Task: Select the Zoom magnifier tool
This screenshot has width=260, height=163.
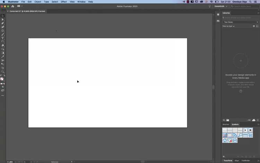Action: tap(3, 72)
